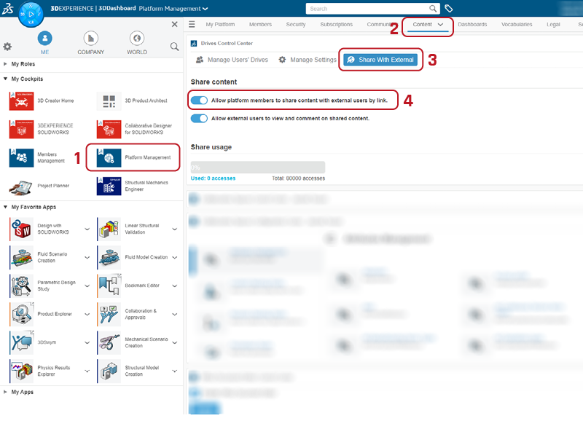Open the Content tab
The image size is (583, 437).
click(x=428, y=25)
